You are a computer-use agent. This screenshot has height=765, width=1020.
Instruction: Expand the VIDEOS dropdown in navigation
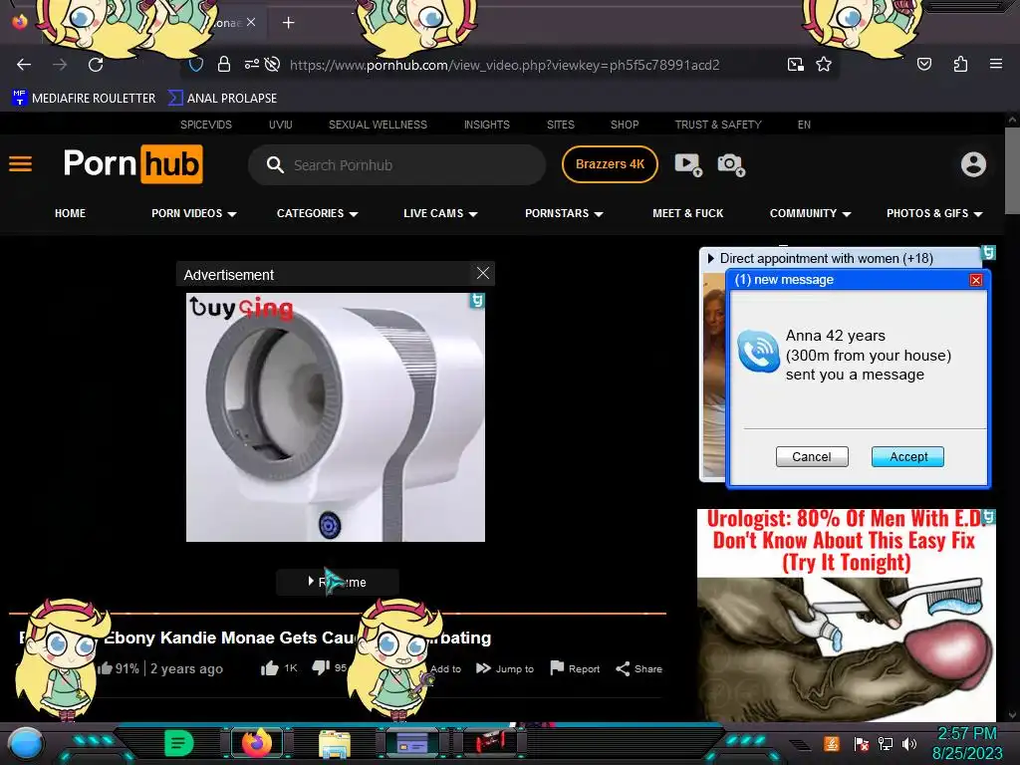tap(194, 213)
